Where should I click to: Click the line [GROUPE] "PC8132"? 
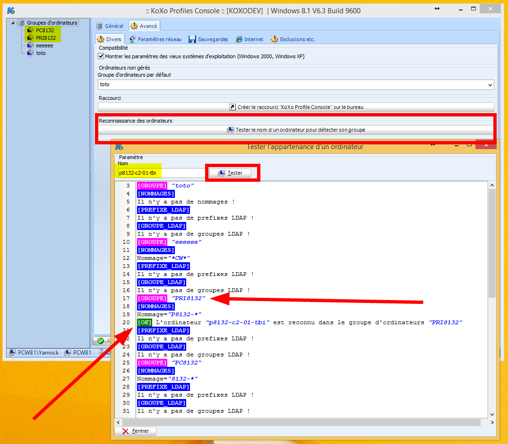[x=169, y=363]
